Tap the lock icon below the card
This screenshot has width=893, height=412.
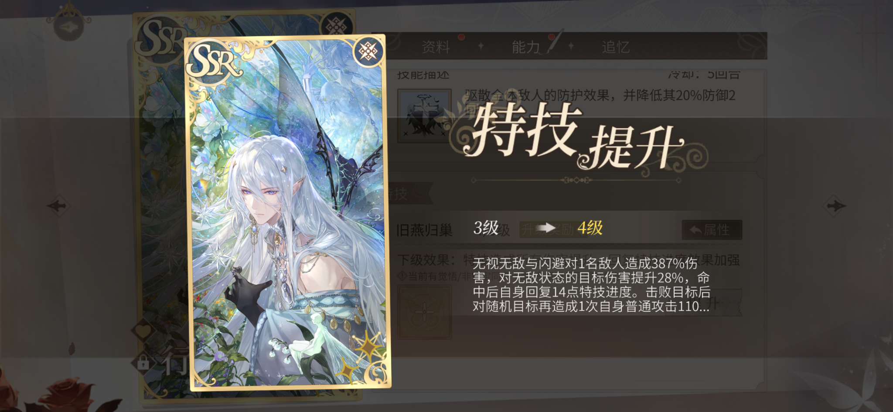coord(143,362)
